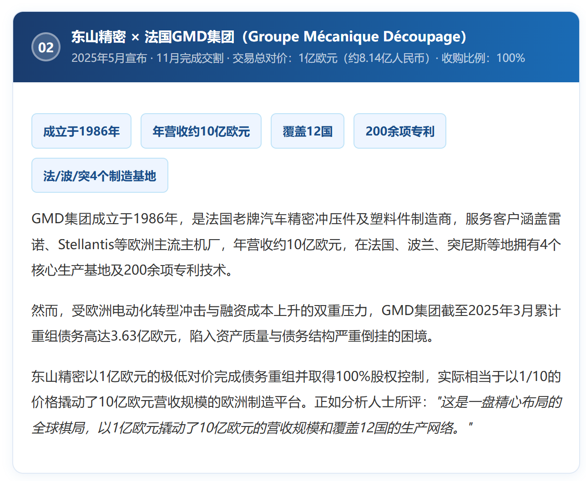
Task: Click the paragraph starting with 然而，受欧洲电动化转型
Action: pos(296,311)
